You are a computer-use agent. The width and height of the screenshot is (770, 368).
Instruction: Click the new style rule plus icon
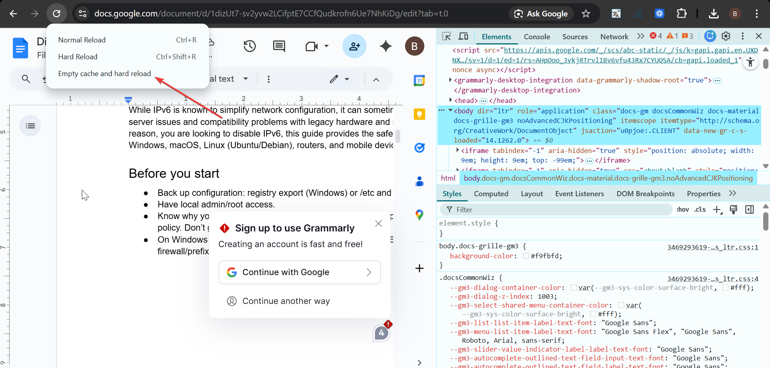[717, 209]
